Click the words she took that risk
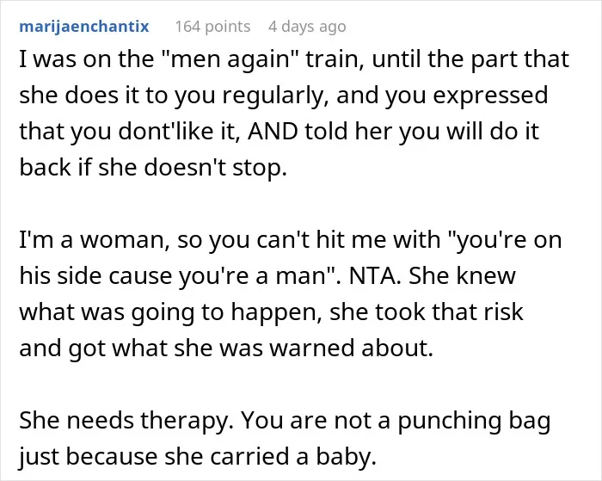This screenshot has width=602, height=481. pyautogui.click(x=427, y=311)
